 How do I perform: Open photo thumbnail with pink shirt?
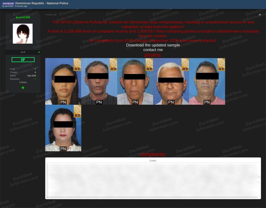pos(207,81)
